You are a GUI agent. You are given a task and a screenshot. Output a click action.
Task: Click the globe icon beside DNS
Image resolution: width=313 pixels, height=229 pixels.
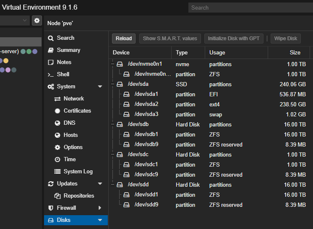[57, 123]
